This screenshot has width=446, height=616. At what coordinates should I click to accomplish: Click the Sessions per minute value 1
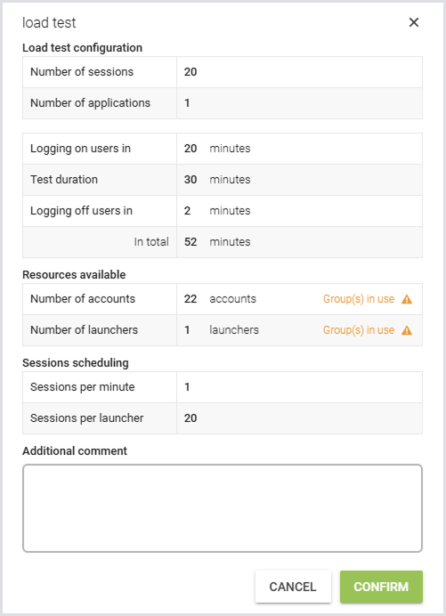[x=187, y=387]
